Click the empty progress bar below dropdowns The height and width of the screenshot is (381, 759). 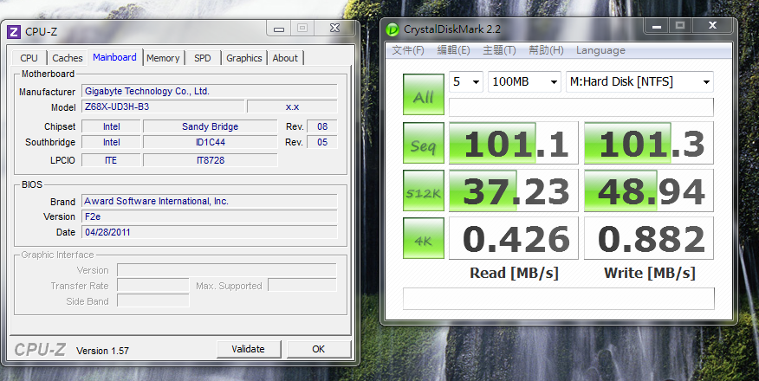click(581, 107)
